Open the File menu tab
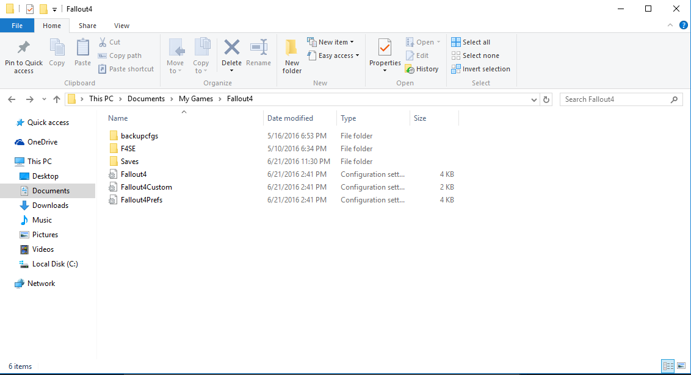This screenshot has height=375, width=691. 17,26
